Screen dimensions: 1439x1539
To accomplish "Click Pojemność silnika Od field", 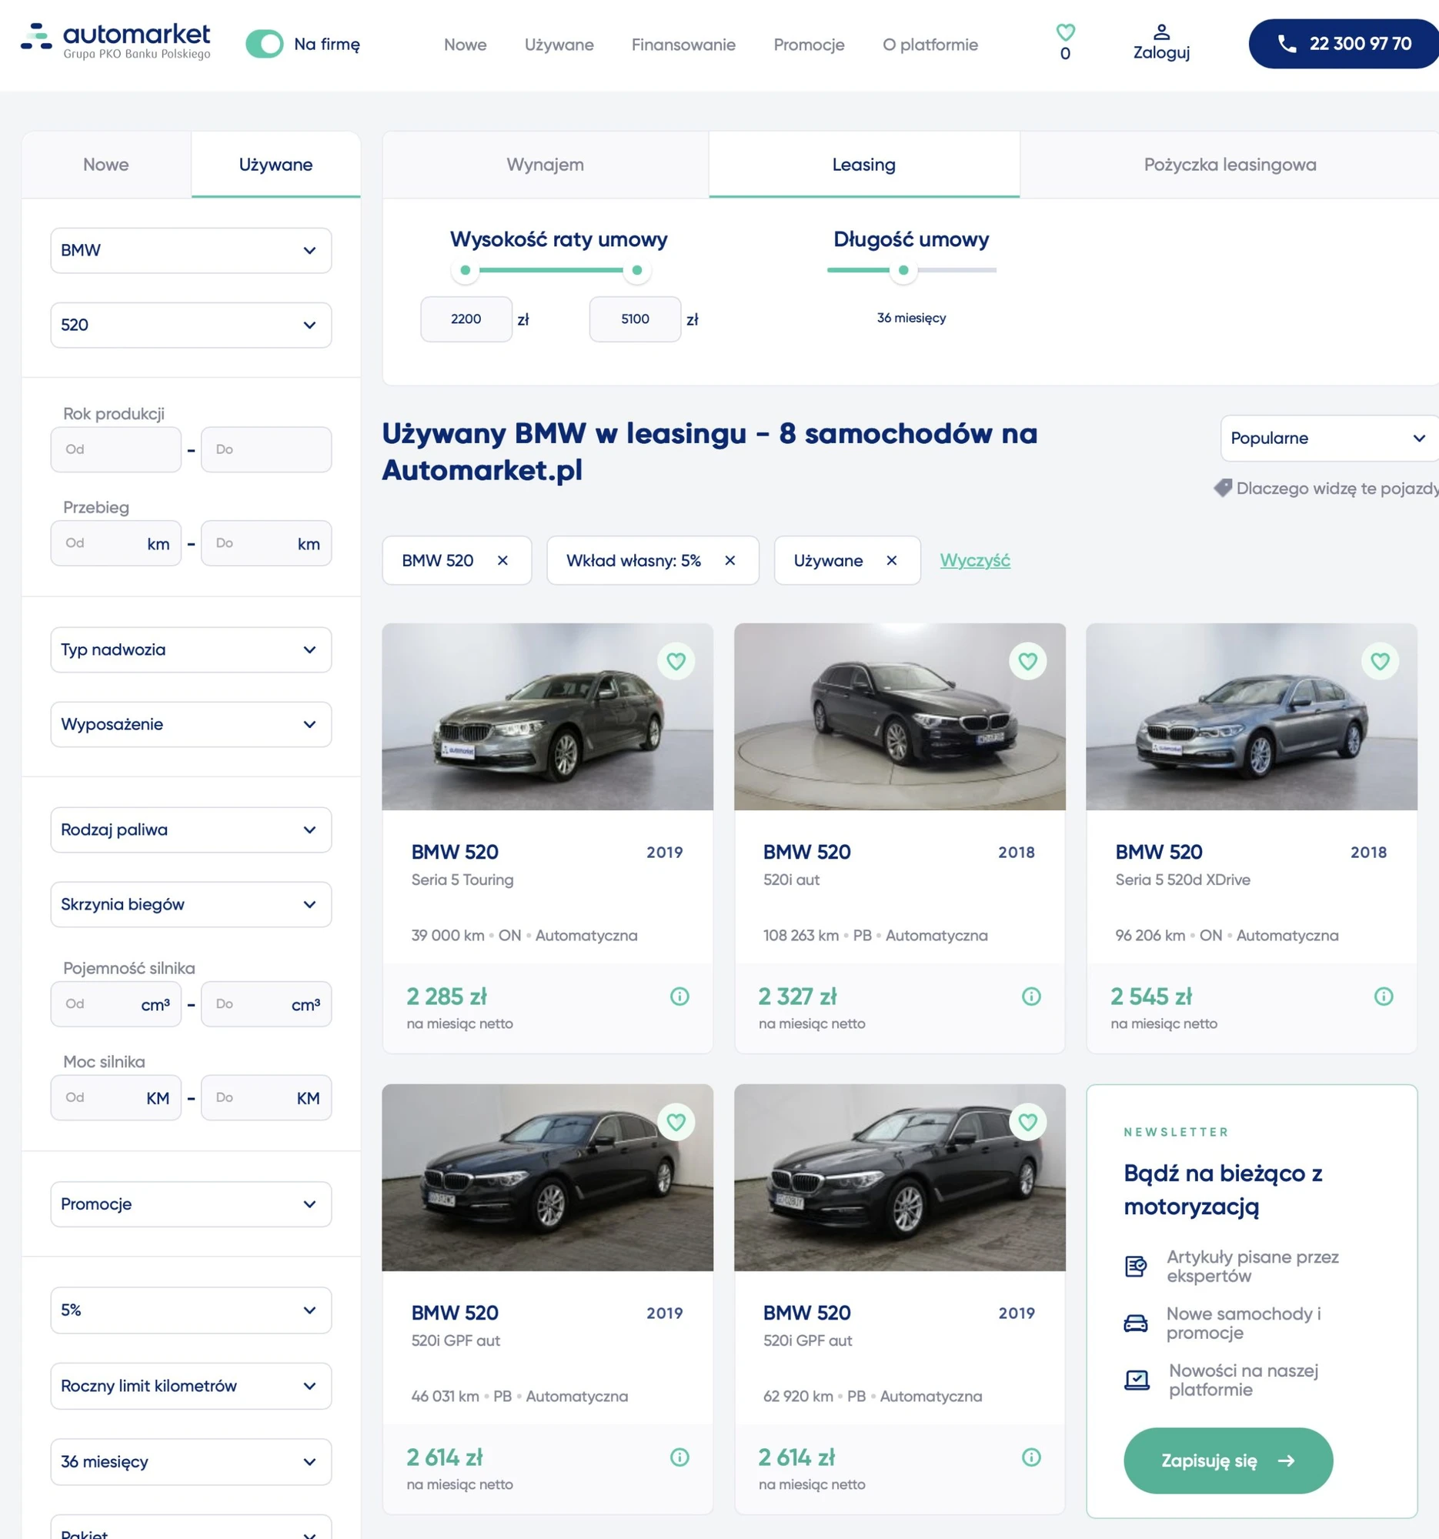I will point(116,1004).
